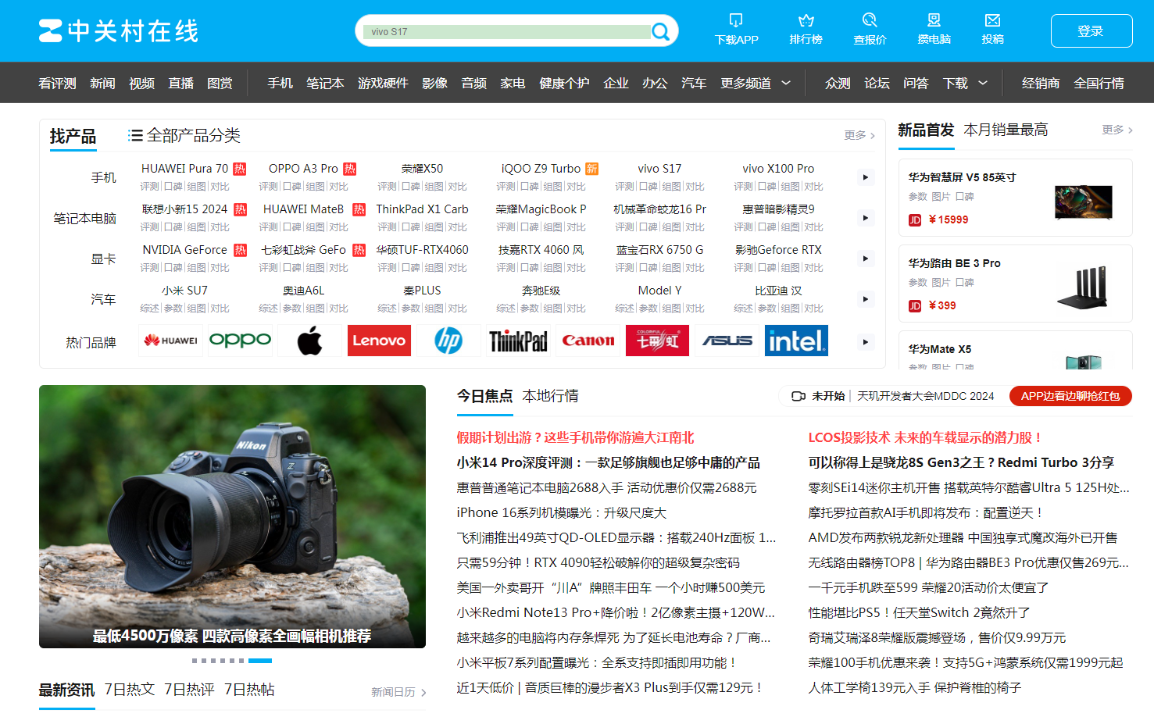
Task: Open 全国行情 link in navbar
Action: (x=1099, y=83)
